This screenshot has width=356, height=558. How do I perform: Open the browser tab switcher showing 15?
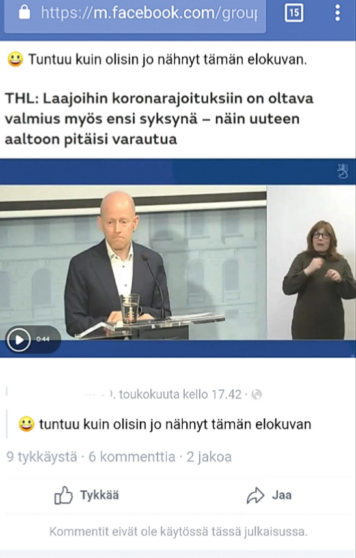click(294, 13)
